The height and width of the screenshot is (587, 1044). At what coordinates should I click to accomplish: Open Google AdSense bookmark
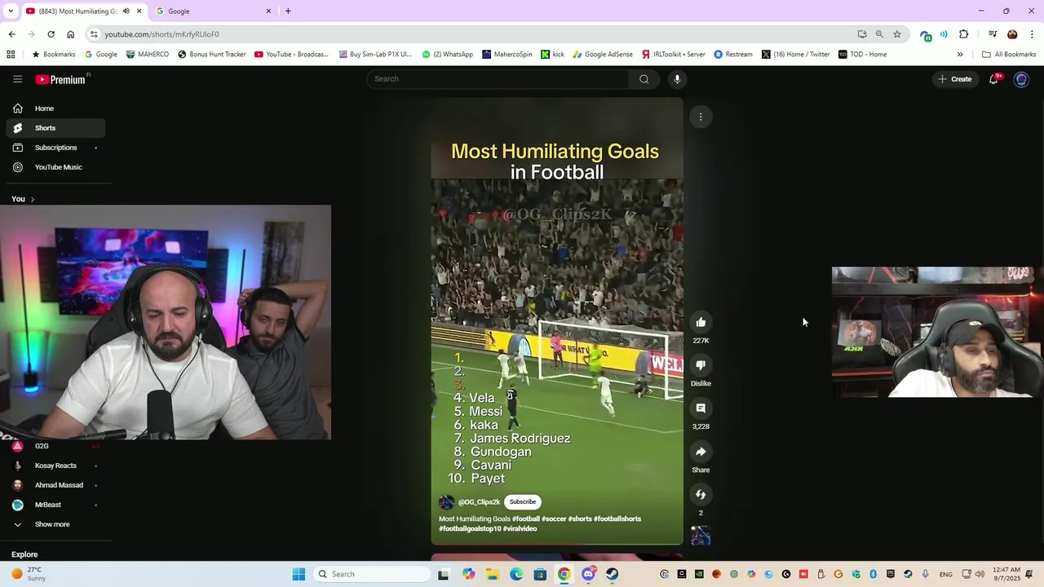[603, 55]
